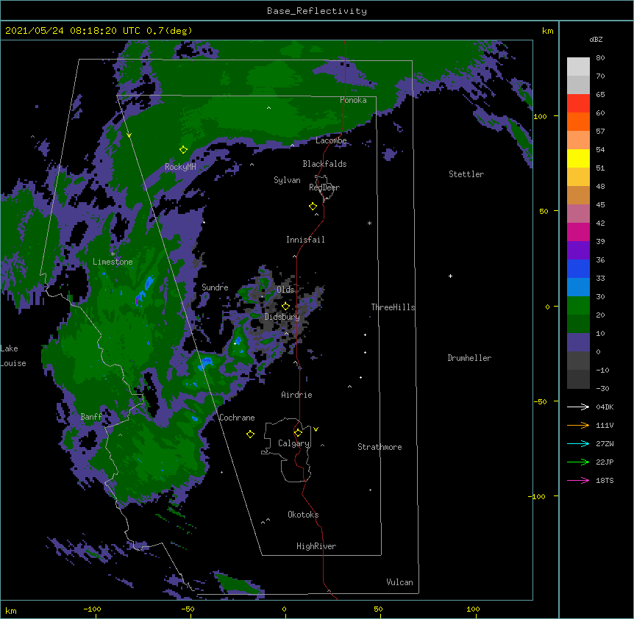
Task: Click the yellow marker south of RedDeer
Action: click(313, 207)
